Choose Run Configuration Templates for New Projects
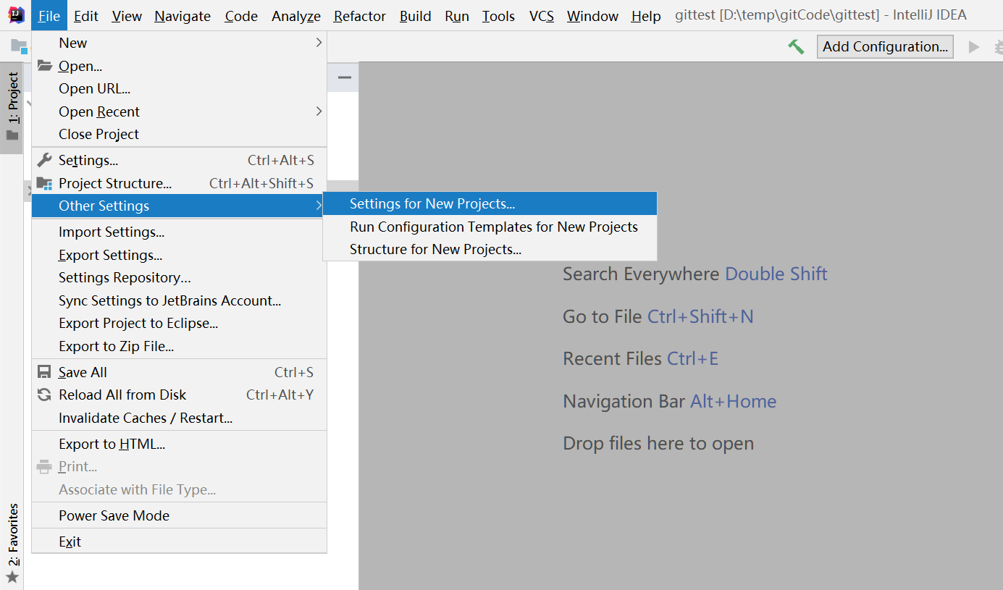 coord(490,227)
